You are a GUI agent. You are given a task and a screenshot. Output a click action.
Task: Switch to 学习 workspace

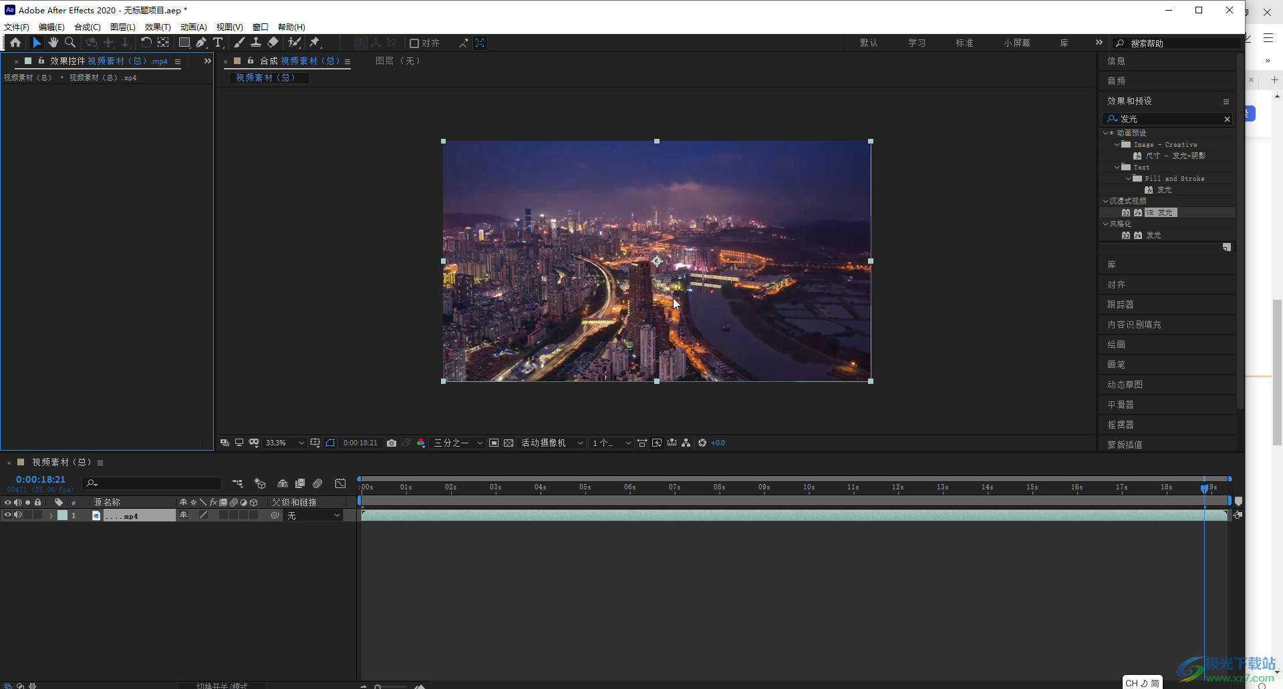pyautogui.click(x=917, y=43)
